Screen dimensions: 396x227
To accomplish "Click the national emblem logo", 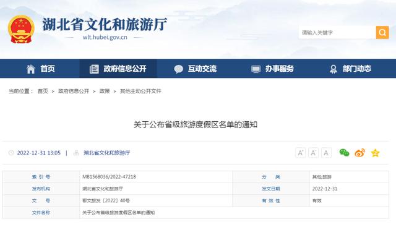I will click(21, 29).
